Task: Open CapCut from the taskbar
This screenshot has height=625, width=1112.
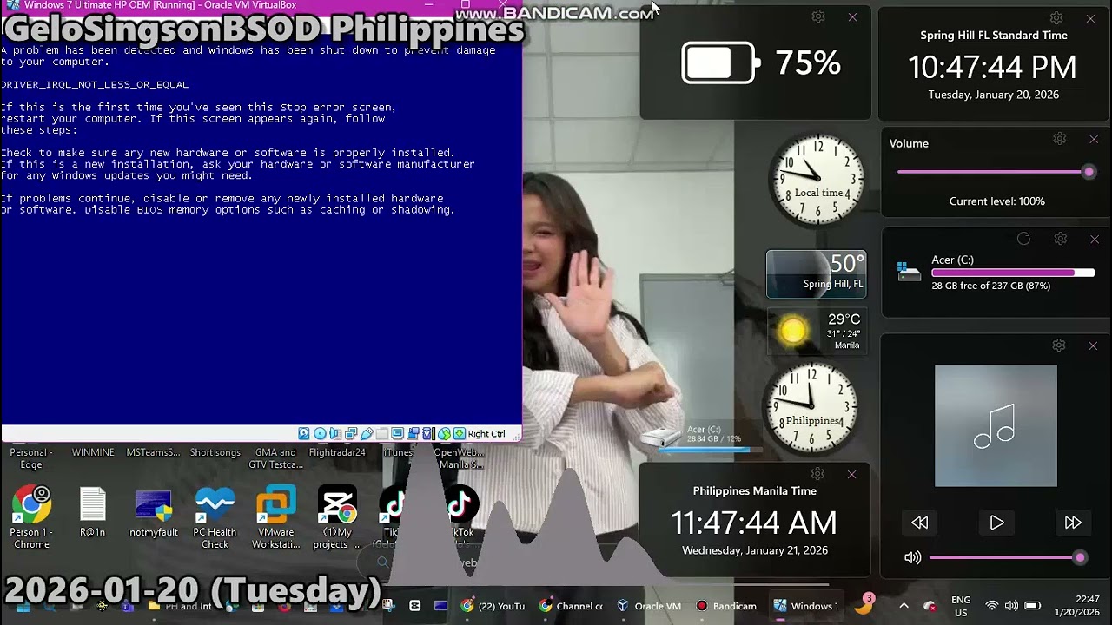Action: 415,606
